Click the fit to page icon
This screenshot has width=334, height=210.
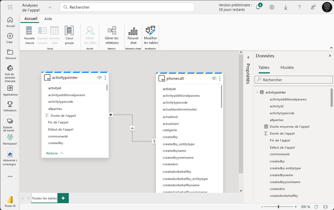click(325, 207)
